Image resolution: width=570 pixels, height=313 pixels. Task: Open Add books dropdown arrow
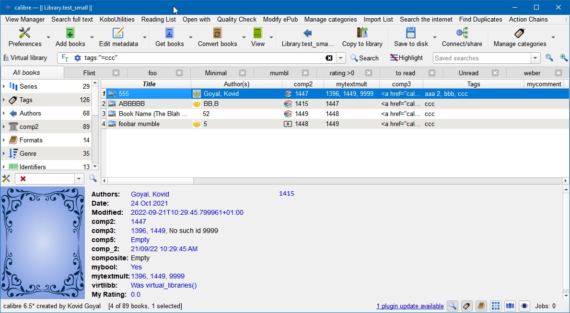[x=92, y=37]
